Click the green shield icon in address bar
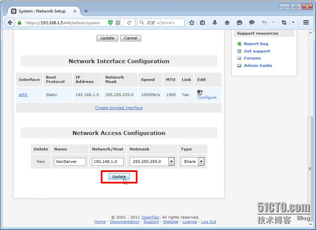The width and height of the screenshot is (316, 230). point(111,23)
